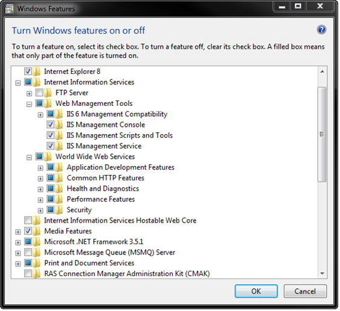This screenshot has width=340, height=311.
Task: Click the Cancel button
Action: pos(305,291)
